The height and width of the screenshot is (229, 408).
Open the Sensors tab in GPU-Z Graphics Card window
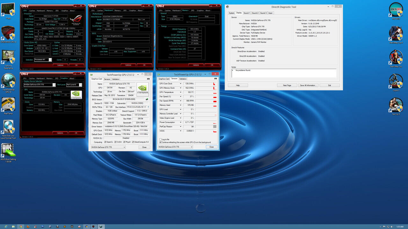click(x=107, y=79)
